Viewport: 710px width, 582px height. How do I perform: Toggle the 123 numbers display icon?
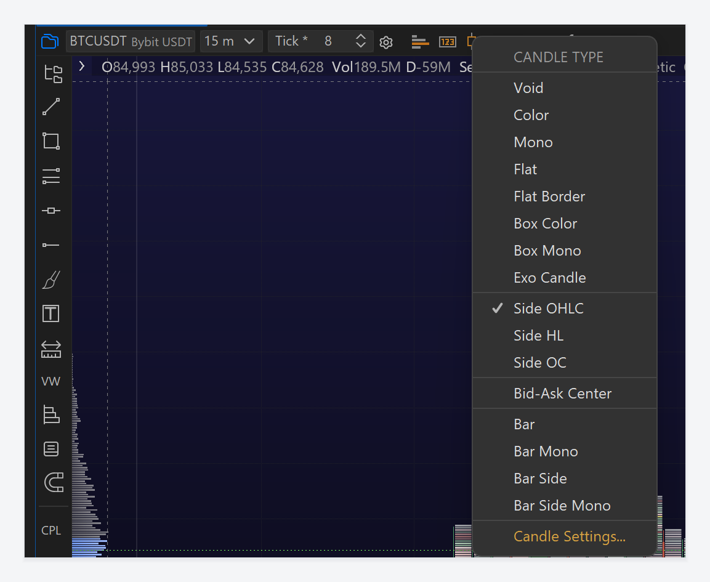tap(448, 42)
